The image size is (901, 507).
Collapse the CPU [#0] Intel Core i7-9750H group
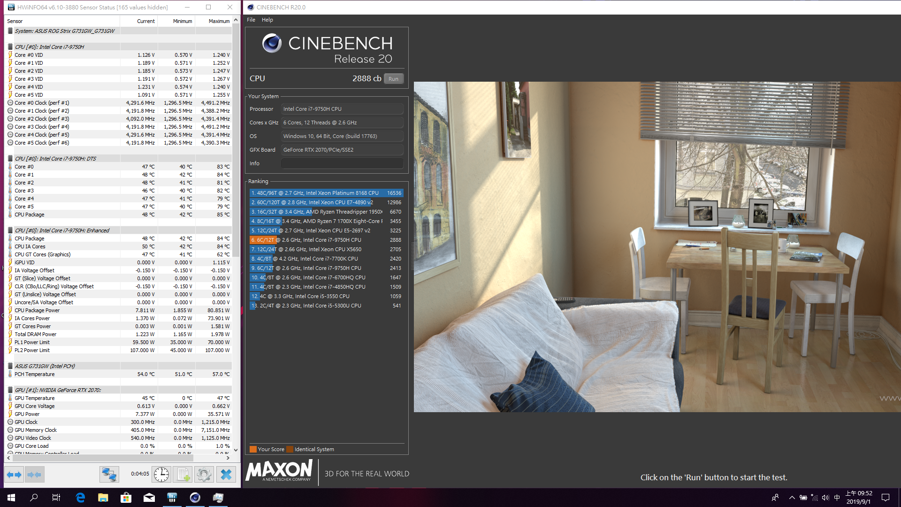pos(10,47)
